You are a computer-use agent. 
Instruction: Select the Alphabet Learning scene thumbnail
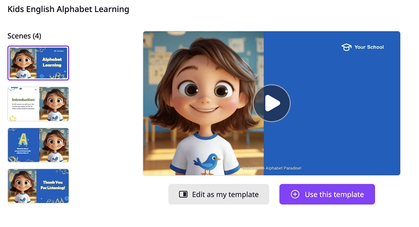[38, 63]
